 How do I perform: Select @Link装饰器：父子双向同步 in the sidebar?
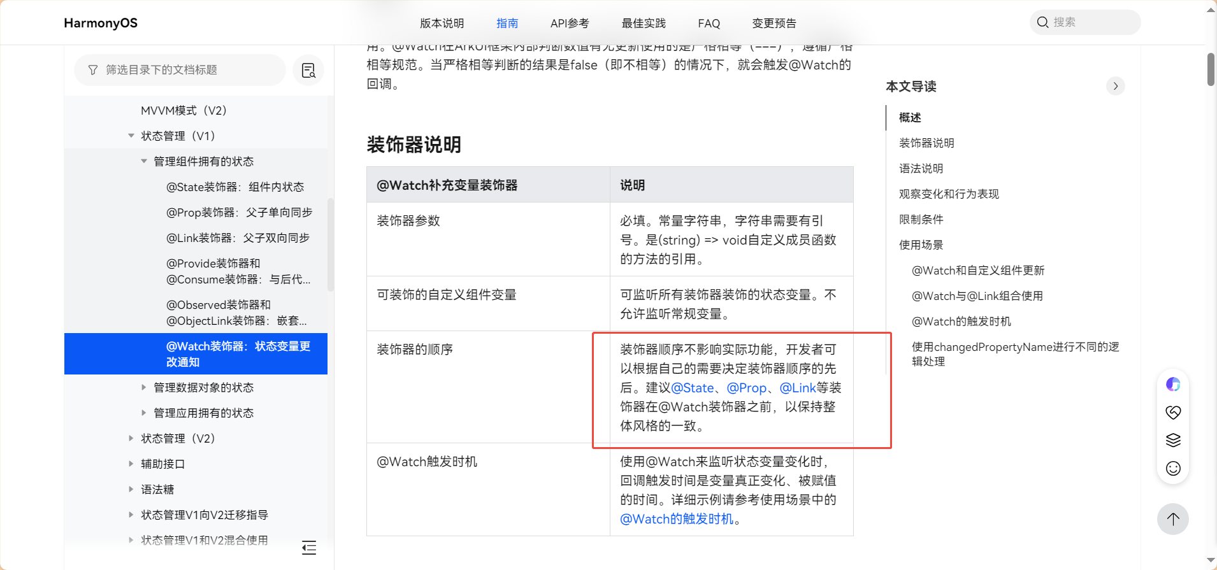coord(238,238)
